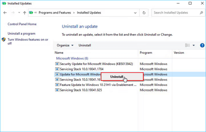Click the search magnifier icon

click(x=201, y=13)
